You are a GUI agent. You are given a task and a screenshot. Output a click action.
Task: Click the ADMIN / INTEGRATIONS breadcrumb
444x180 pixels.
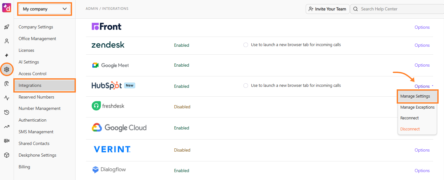point(107,9)
